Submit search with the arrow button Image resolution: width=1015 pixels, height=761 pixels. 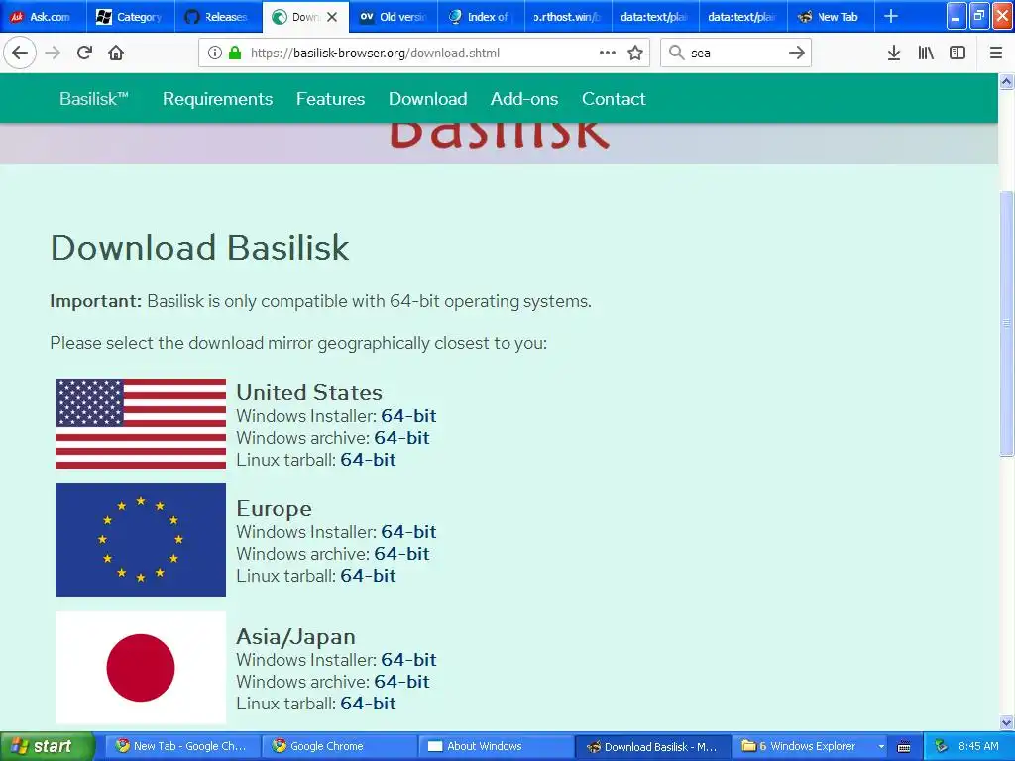coord(797,53)
